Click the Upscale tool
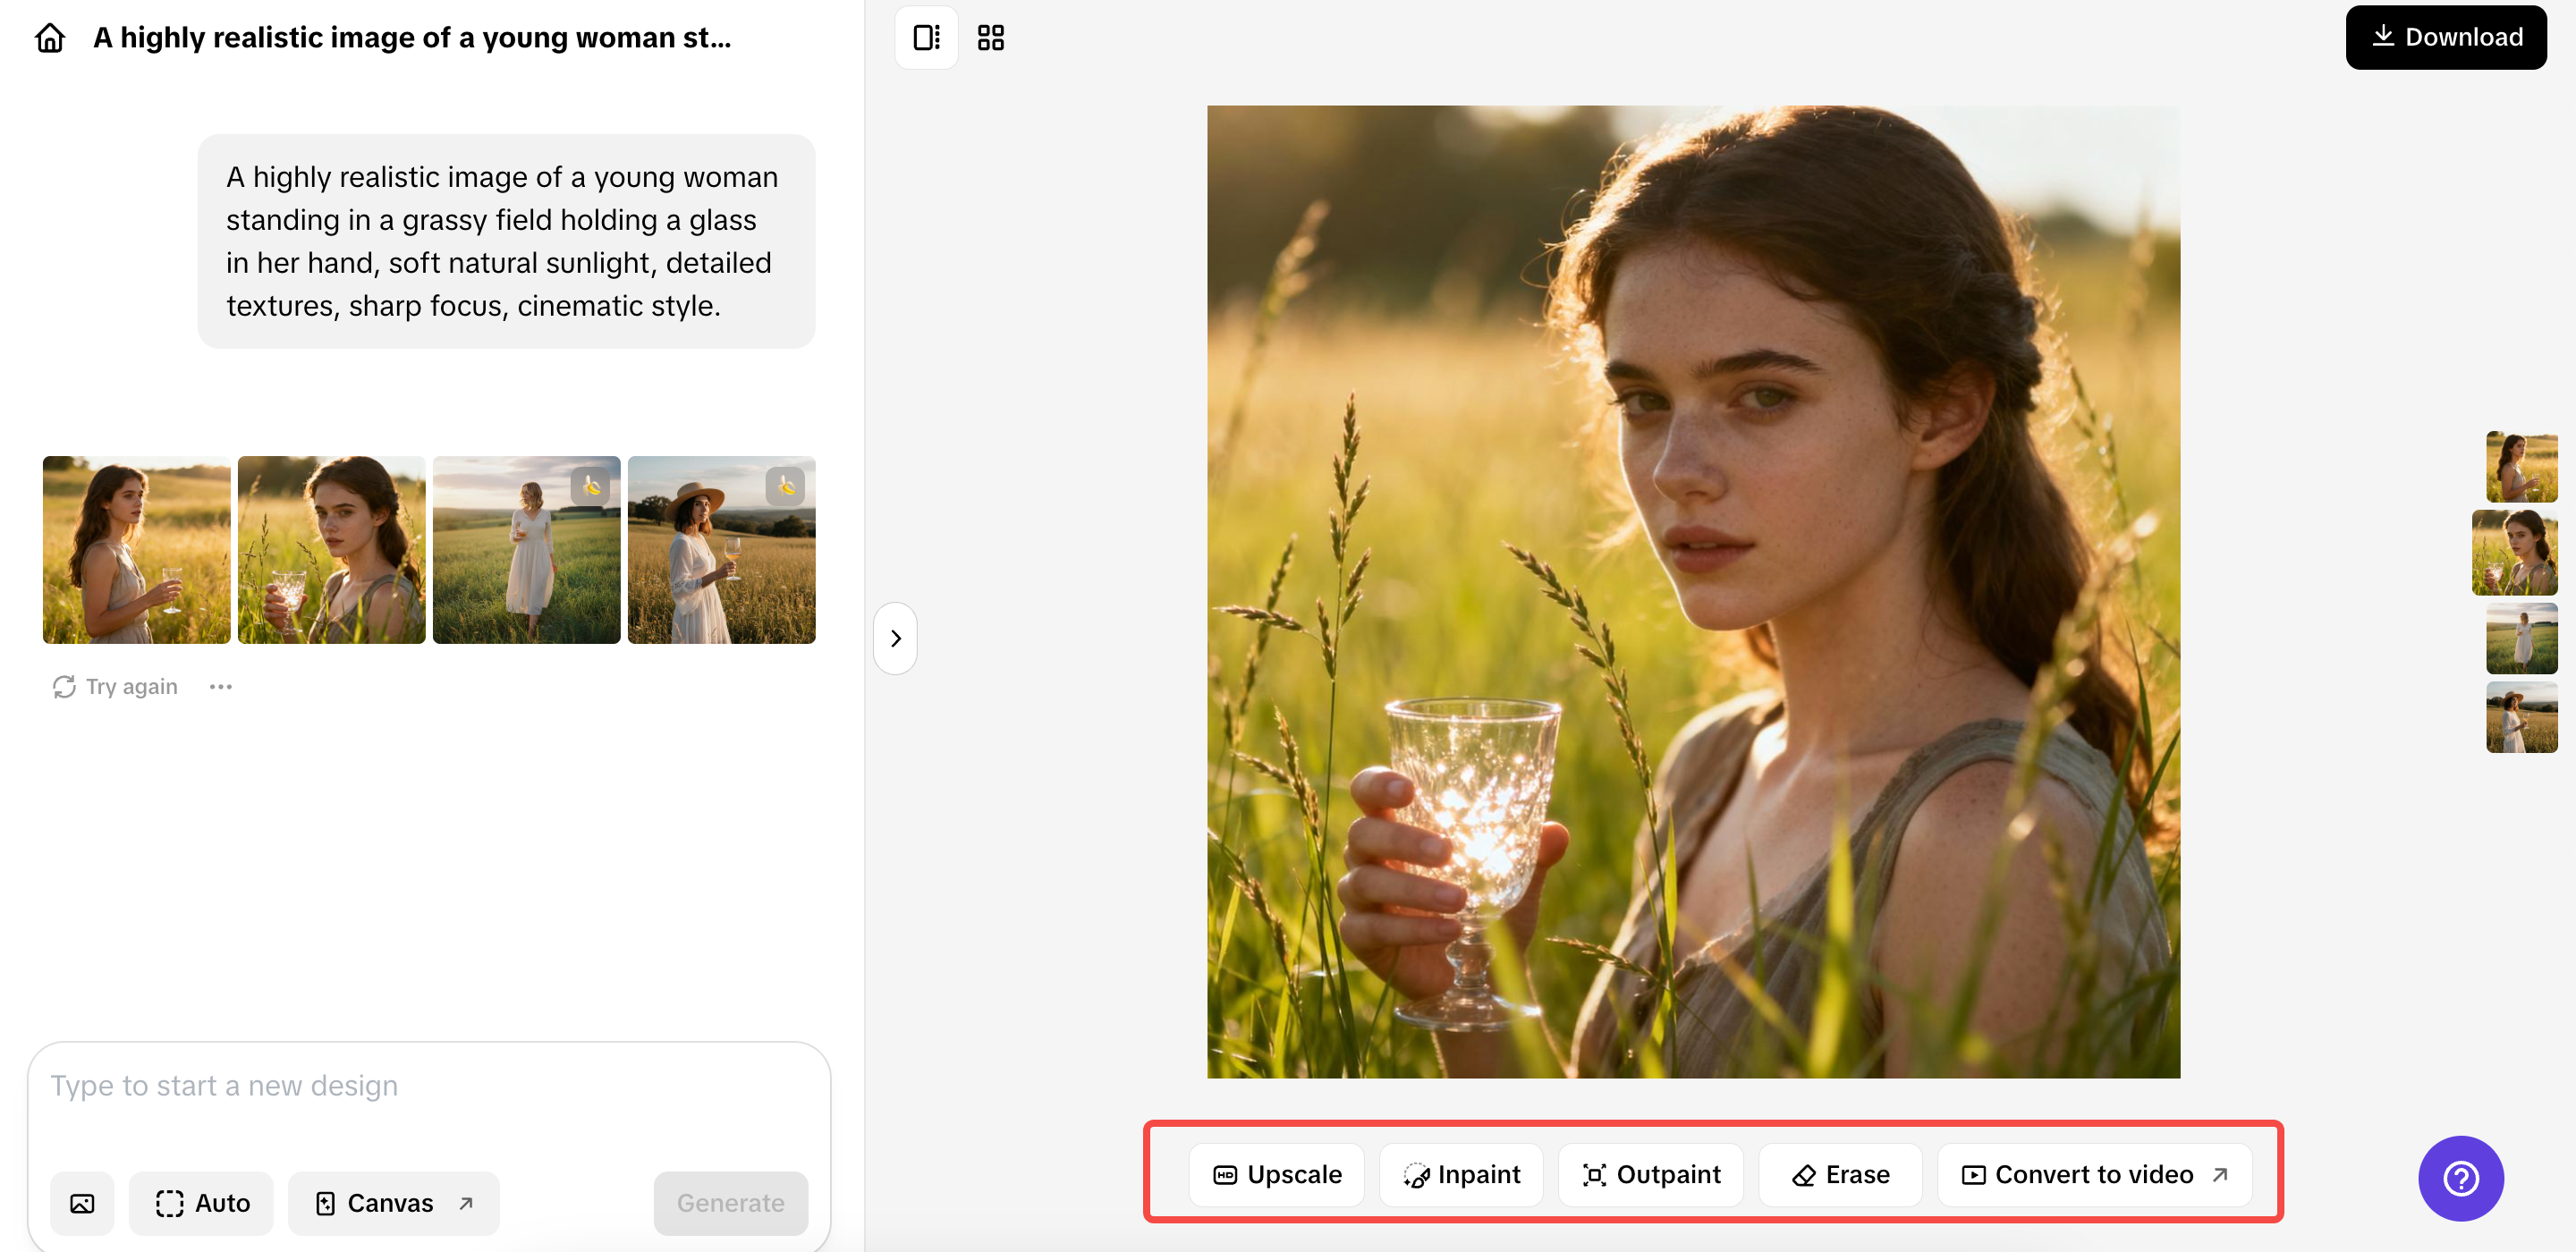Viewport: 2576px width, 1252px height. point(1277,1174)
